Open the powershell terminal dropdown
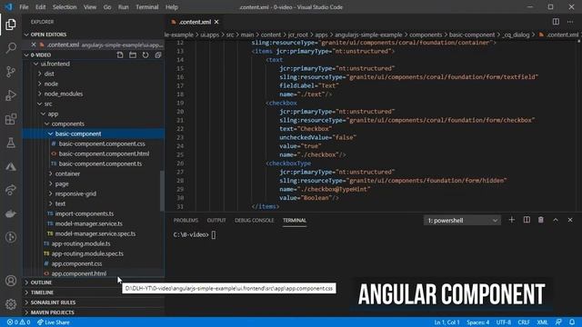This screenshot has width=582, height=327. [x=462, y=220]
